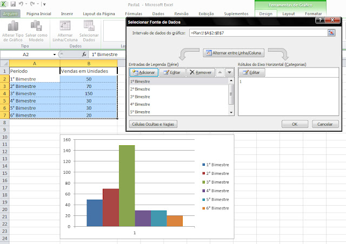
Task: Click the Remover series button
Action: (201, 72)
